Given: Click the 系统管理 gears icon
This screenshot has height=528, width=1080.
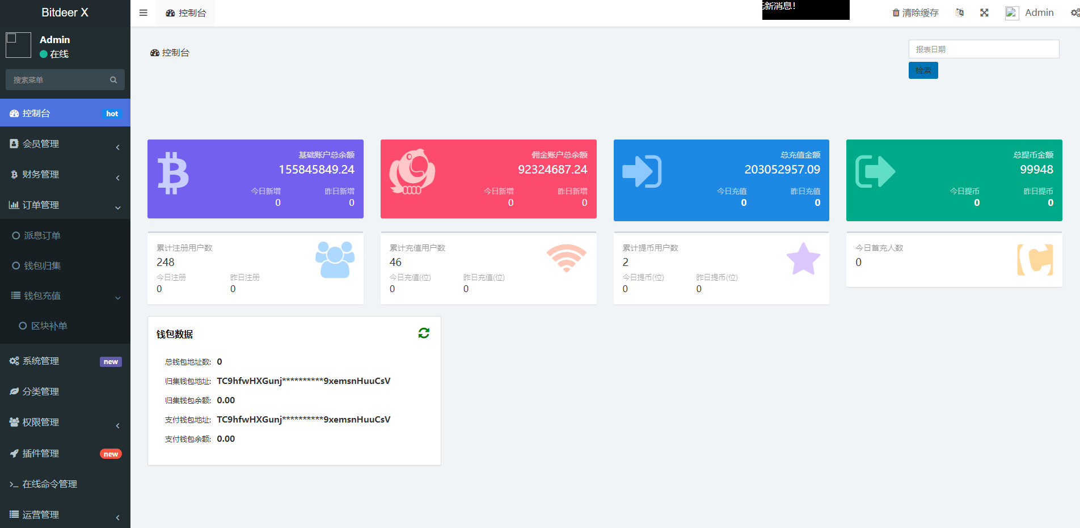Looking at the screenshot, I should click(14, 361).
